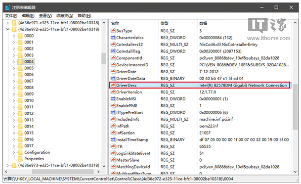Image resolution: width=301 pixels, height=184 pixels.
Task: Expand the 4d36e973 class key
Action: tap(8, 165)
